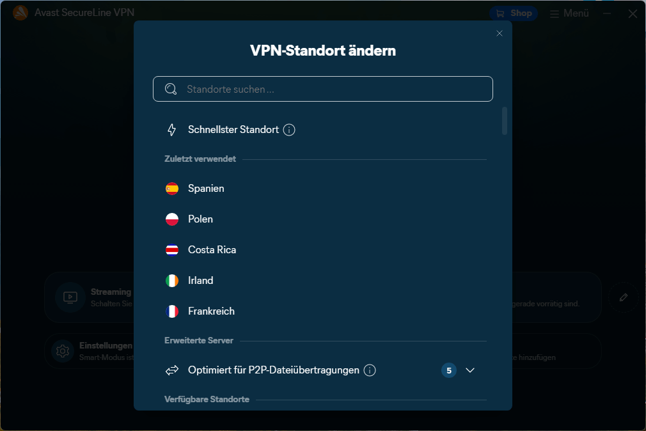Expand Optimiert für P2P-Dateiübertragungen

coord(470,370)
